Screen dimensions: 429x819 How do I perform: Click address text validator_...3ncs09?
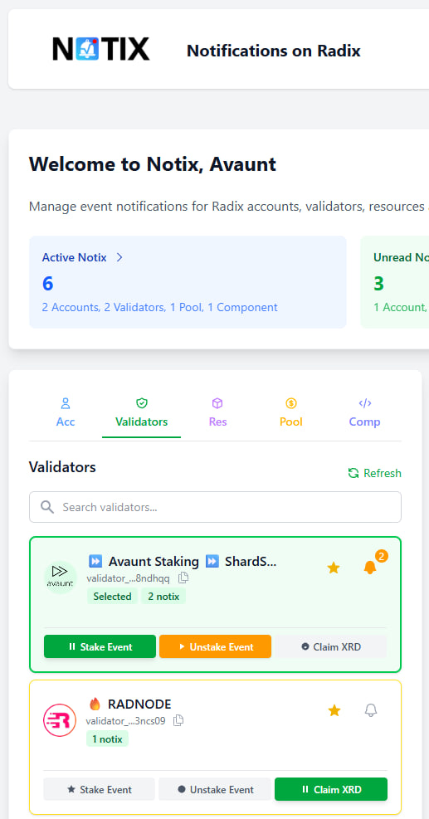point(126,721)
